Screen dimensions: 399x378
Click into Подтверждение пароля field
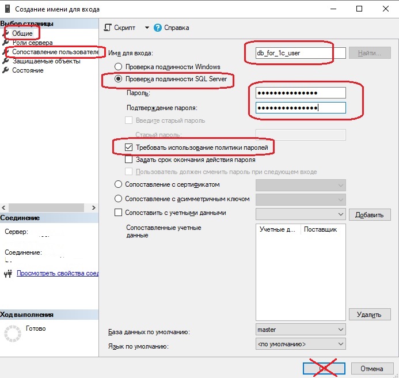301,108
